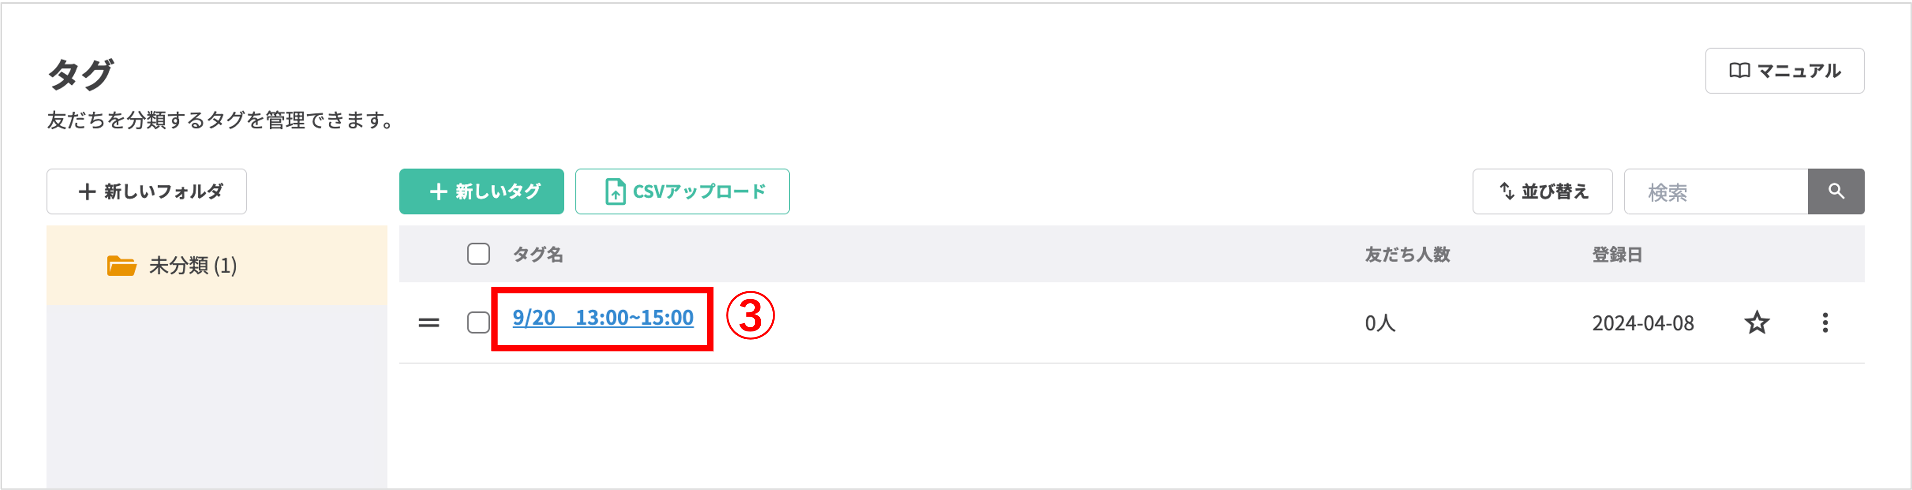This screenshot has width=1912, height=490.
Task: Create a new tag with 新しいタグ
Action: pyautogui.click(x=481, y=191)
